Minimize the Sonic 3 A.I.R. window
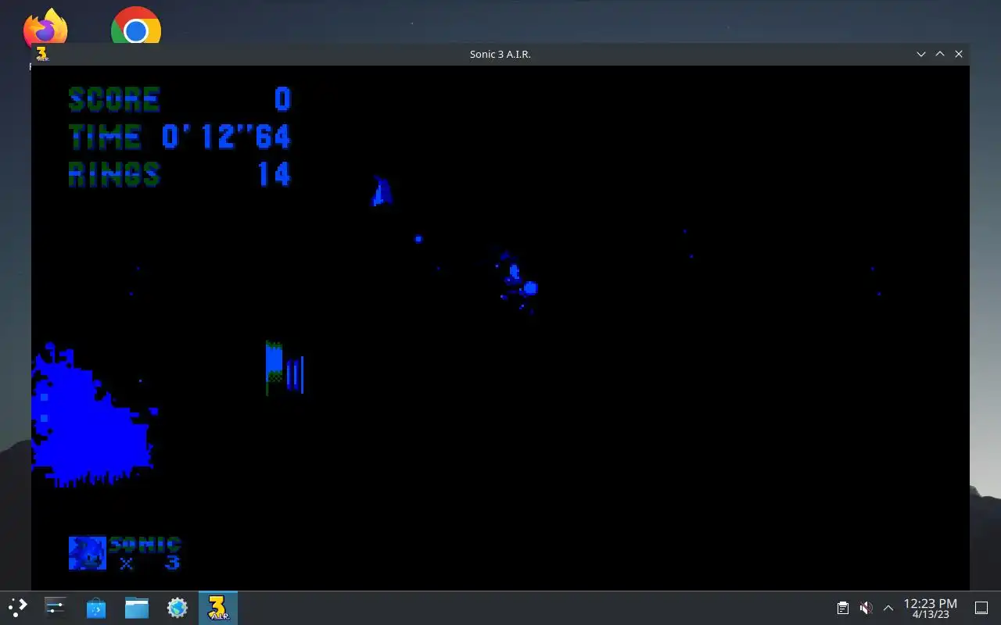 pyautogui.click(x=921, y=54)
